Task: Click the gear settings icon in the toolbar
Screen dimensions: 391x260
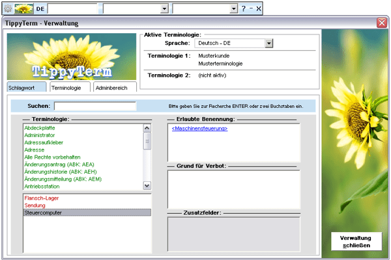Action: point(8,8)
